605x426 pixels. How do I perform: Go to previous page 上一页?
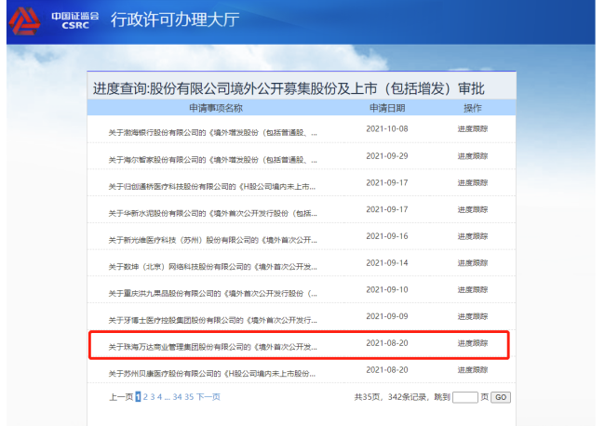point(121,396)
